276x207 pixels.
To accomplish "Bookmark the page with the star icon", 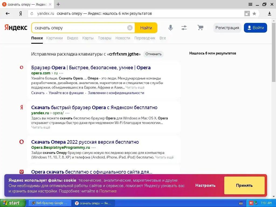I will 254,13.
